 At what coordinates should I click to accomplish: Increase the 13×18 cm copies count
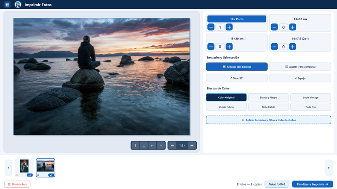292,27
